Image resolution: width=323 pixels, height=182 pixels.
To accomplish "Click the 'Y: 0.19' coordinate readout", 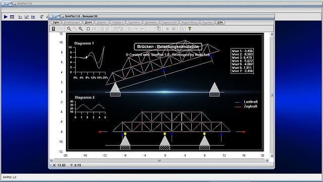I will click(x=75, y=165).
